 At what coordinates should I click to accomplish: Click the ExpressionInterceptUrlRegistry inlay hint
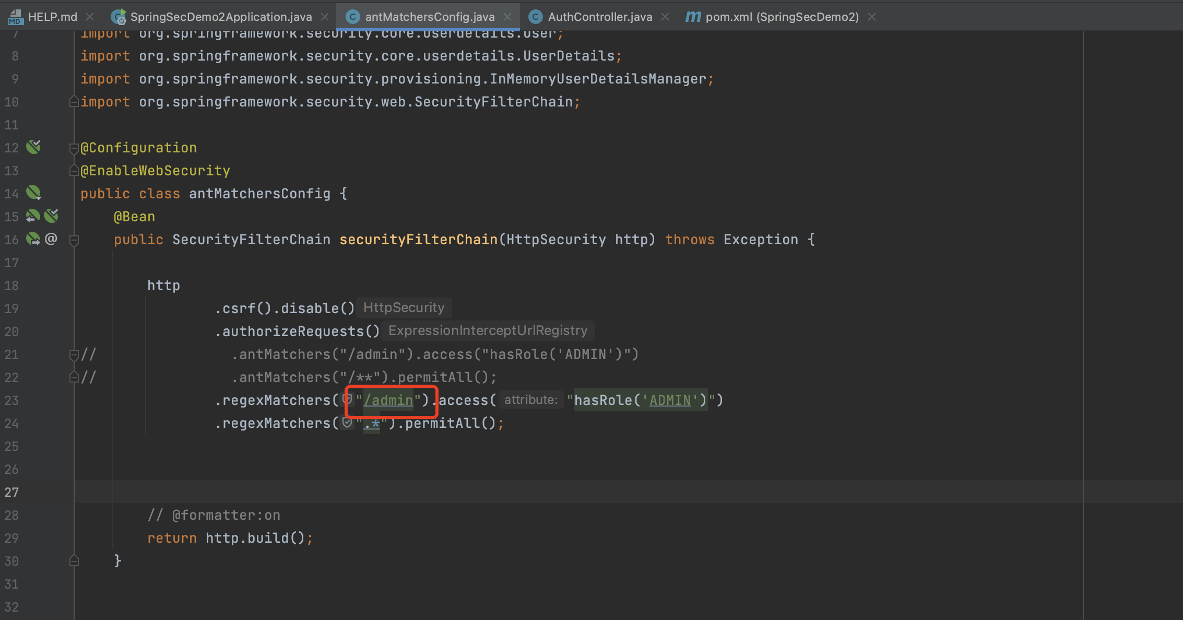pyautogui.click(x=488, y=330)
